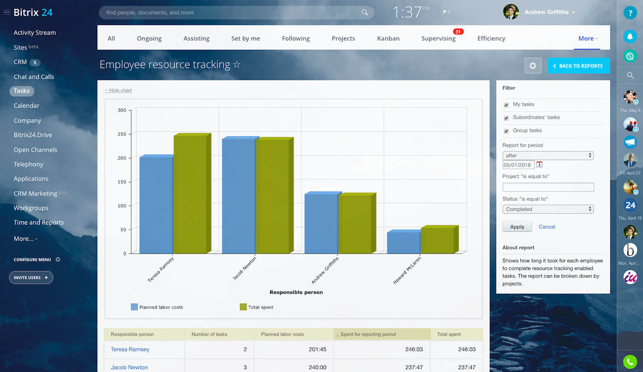
Task: Open the green chat messages icon
Action: (630, 56)
